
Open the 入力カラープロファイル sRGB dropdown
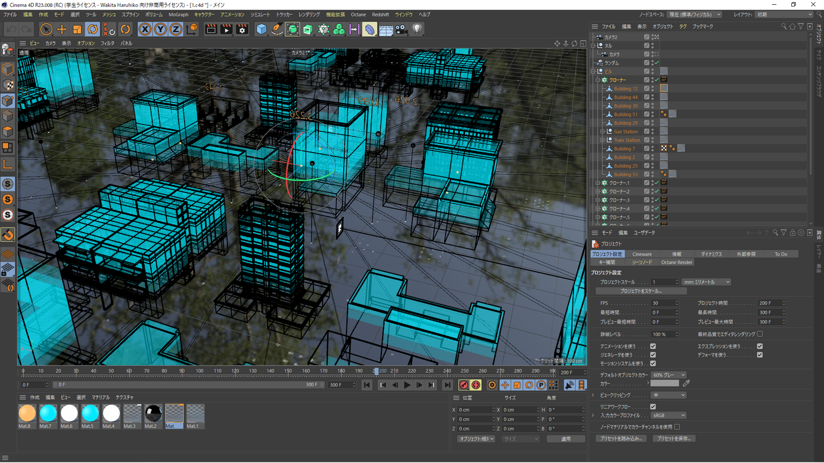click(x=668, y=415)
